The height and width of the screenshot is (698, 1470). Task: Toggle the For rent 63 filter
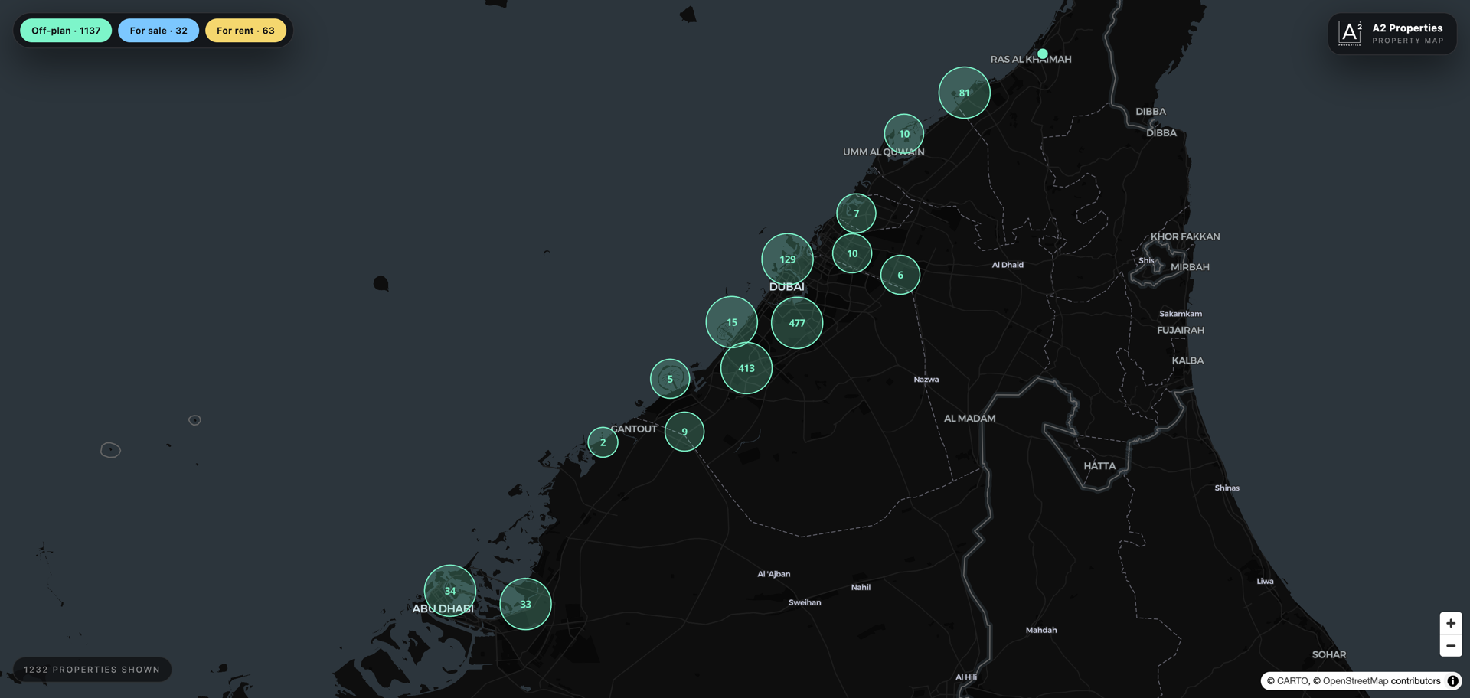(246, 31)
